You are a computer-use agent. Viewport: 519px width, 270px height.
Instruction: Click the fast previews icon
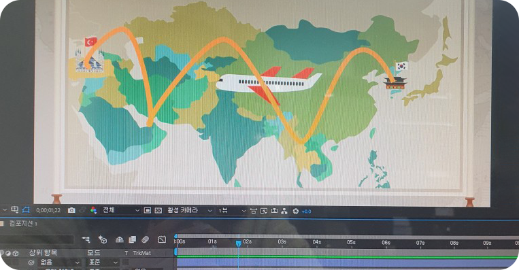click(264, 211)
